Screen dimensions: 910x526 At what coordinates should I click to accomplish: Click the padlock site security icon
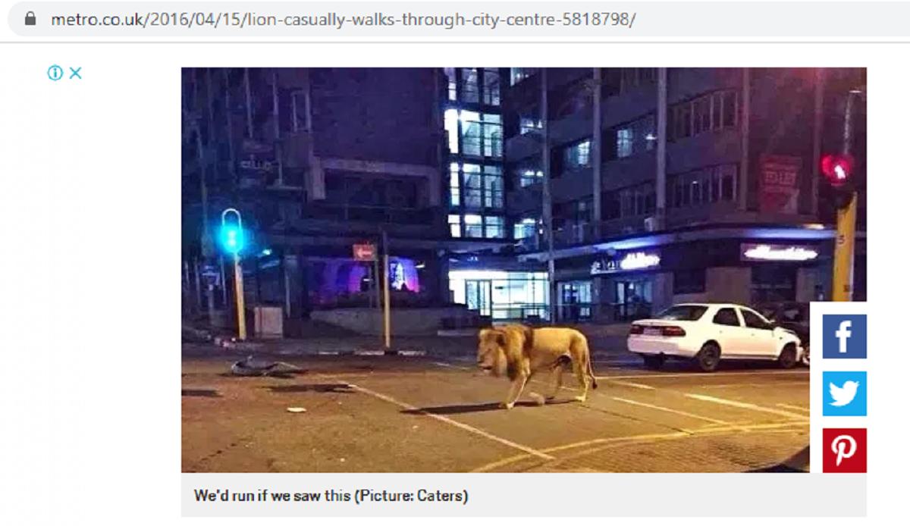click(30, 18)
